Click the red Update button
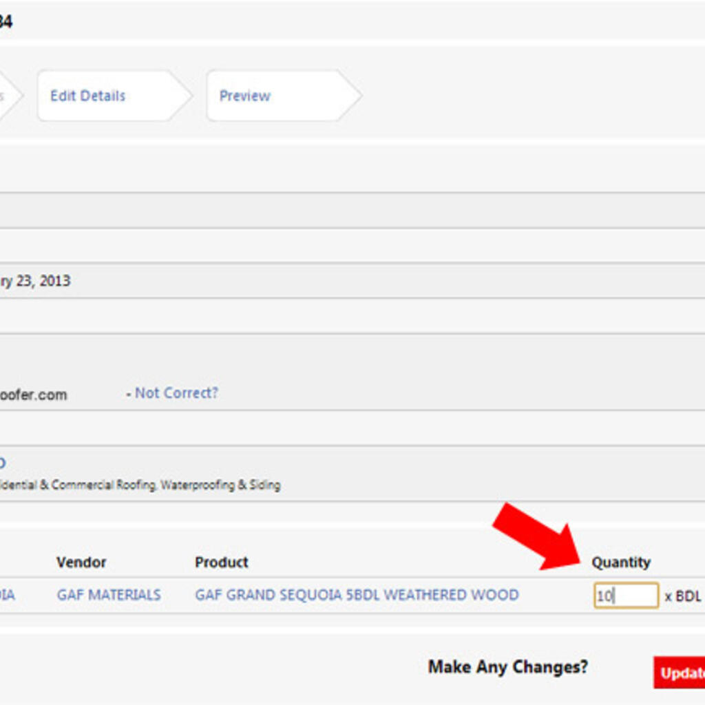The height and width of the screenshot is (705, 705). tap(680, 673)
